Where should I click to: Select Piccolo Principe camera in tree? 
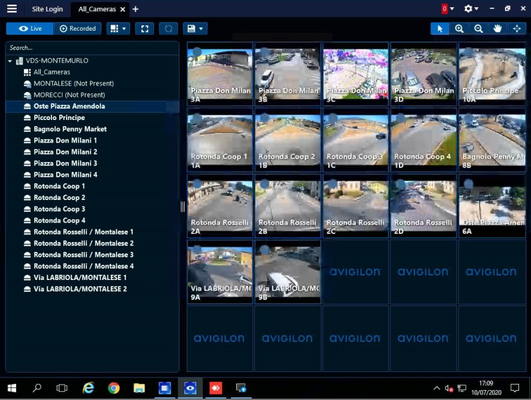click(x=59, y=118)
